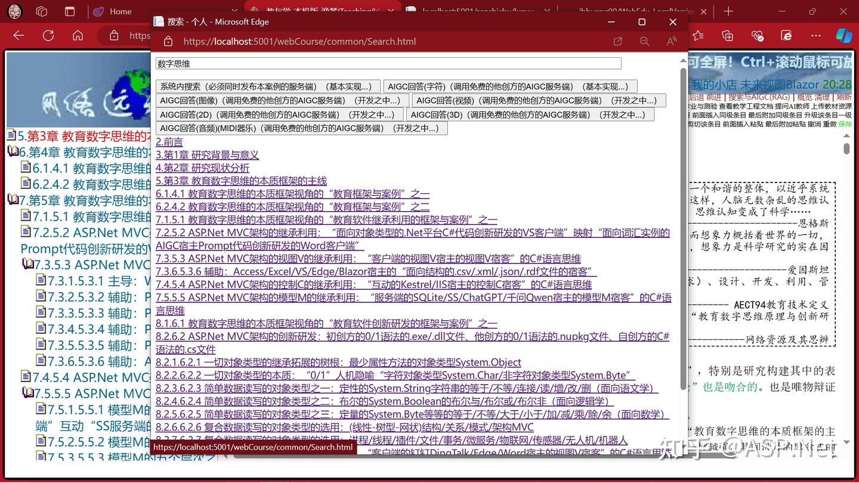Add current page to Collections
This screenshot has height=483, width=859.
[728, 36]
